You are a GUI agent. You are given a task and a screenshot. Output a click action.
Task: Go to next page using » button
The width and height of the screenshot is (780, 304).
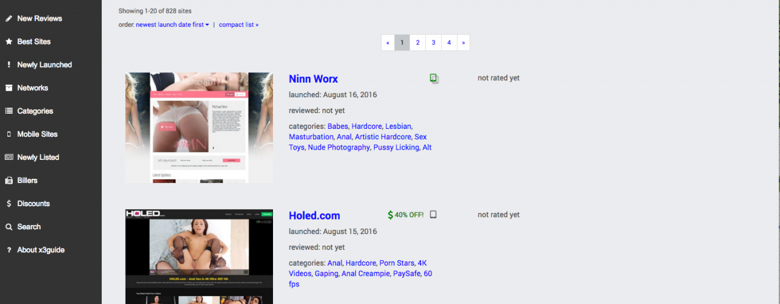pos(463,43)
